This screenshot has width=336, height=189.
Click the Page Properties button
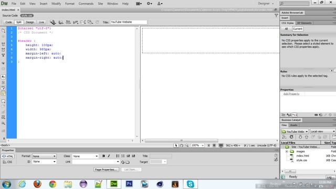[106, 170]
